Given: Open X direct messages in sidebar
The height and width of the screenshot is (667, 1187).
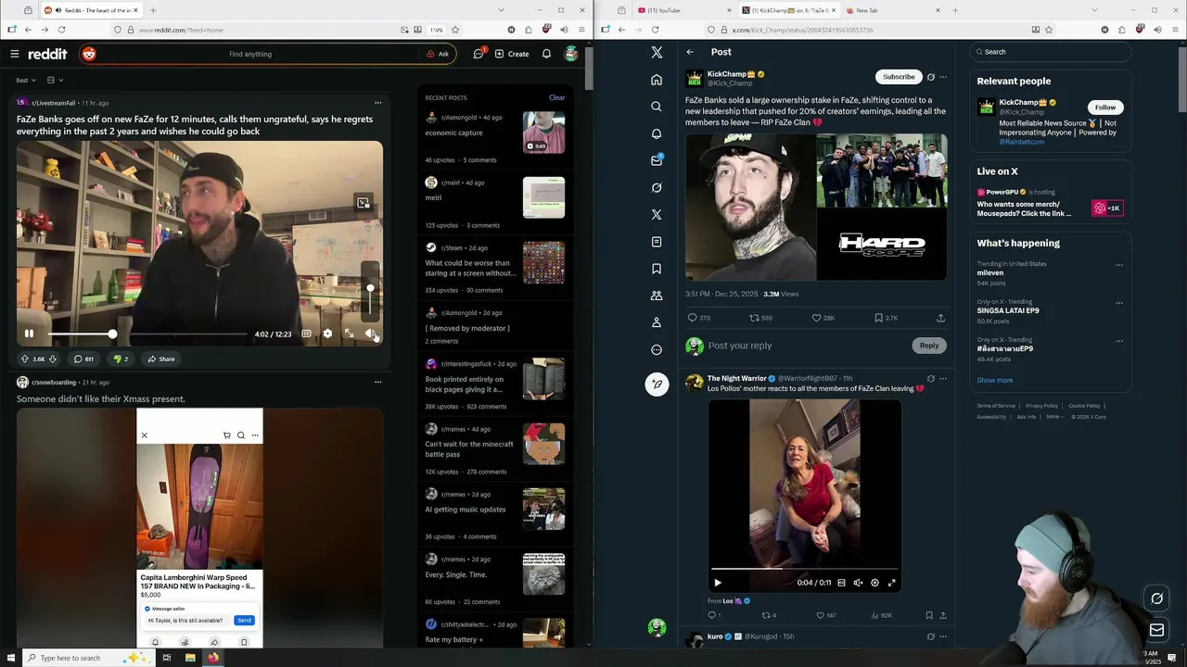Looking at the screenshot, I should [657, 160].
